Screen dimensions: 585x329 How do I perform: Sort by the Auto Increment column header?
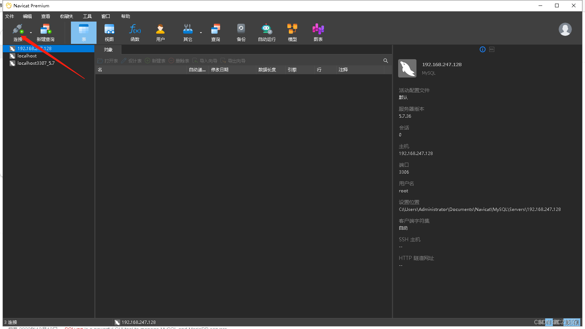tap(197, 70)
